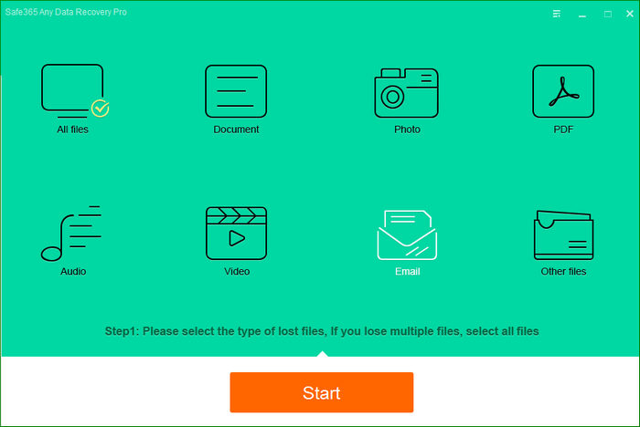Click the Document text label

click(236, 130)
